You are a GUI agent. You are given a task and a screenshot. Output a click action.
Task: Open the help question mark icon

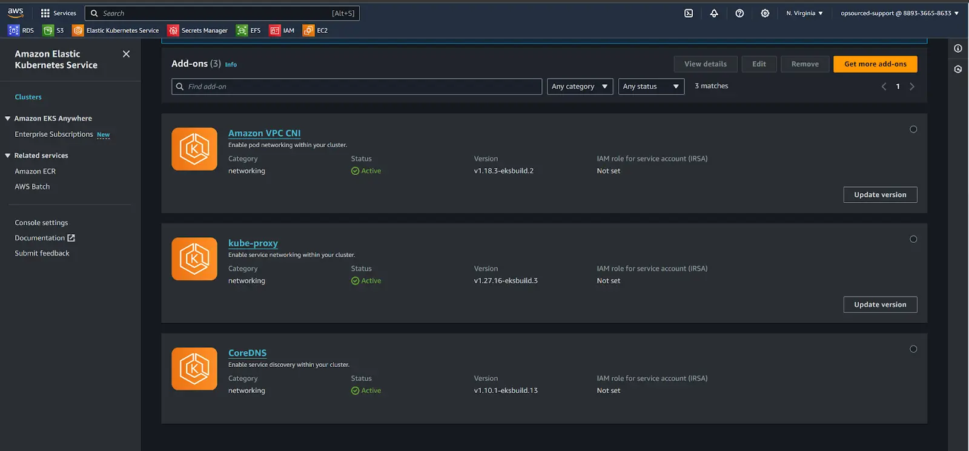point(739,13)
